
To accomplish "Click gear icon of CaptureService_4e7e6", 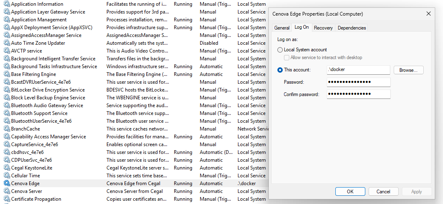I will click(7, 144).
